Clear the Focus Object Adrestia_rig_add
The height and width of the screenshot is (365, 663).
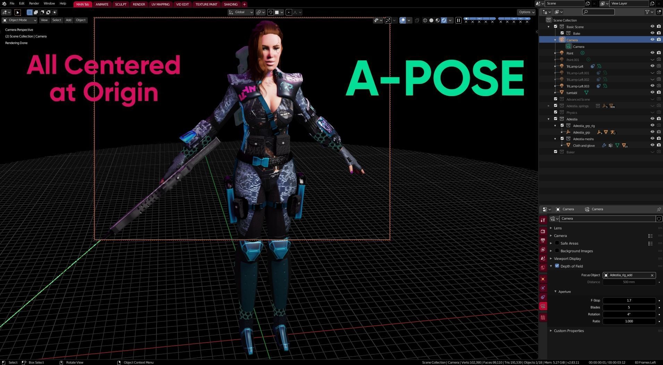652,275
